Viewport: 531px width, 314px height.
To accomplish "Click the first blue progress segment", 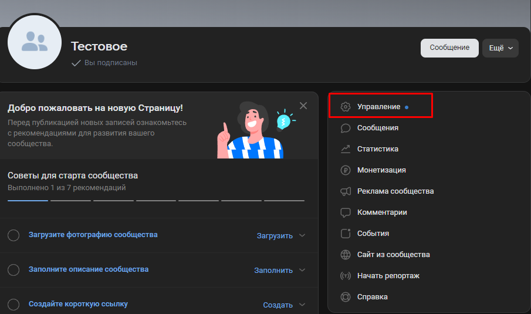I will [28, 201].
